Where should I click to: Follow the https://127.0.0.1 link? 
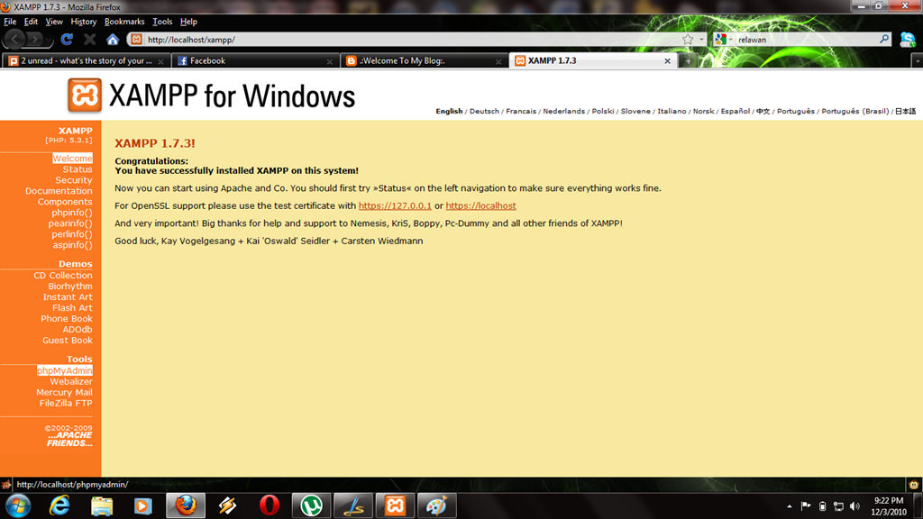[395, 206]
